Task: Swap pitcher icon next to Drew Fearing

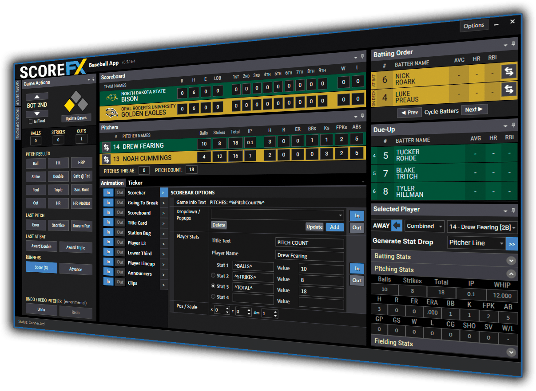Action: 106,147
